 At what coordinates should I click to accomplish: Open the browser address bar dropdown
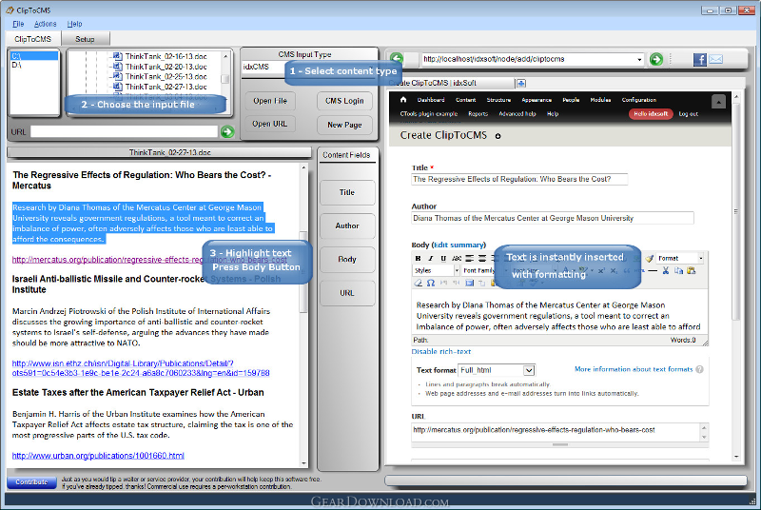pos(639,59)
